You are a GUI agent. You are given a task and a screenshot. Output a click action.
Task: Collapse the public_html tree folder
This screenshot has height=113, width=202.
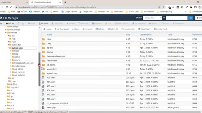tap(8, 48)
